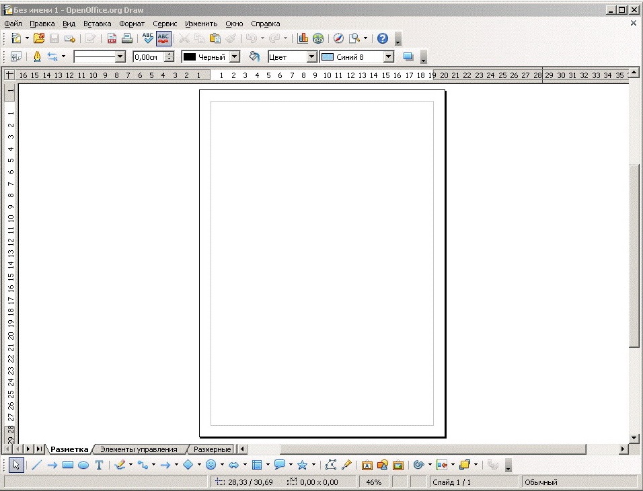Viewport: 643px width, 491px height.
Task: Open the Alignment tool
Action: click(442, 465)
